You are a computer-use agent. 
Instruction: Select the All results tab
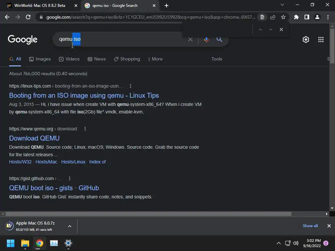(15, 59)
